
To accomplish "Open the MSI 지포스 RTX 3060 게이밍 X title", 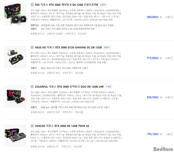I will coord(66,5).
